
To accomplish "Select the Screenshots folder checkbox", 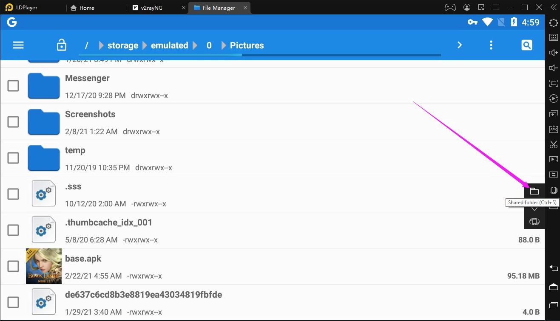I will (13, 122).
